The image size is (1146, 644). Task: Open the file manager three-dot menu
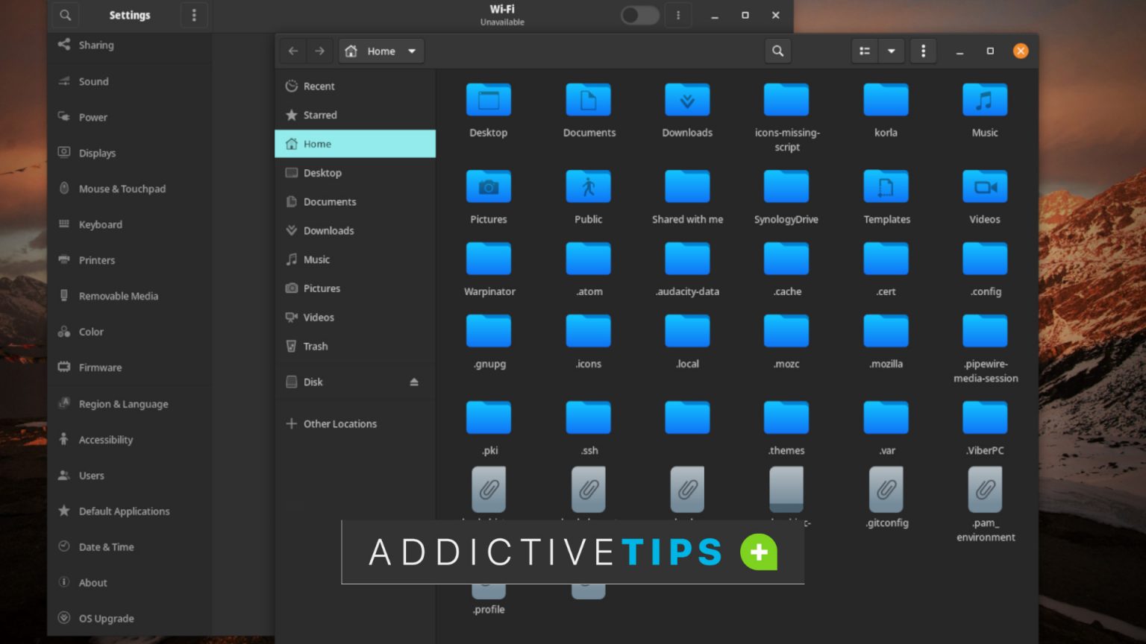(x=923, y=51)
